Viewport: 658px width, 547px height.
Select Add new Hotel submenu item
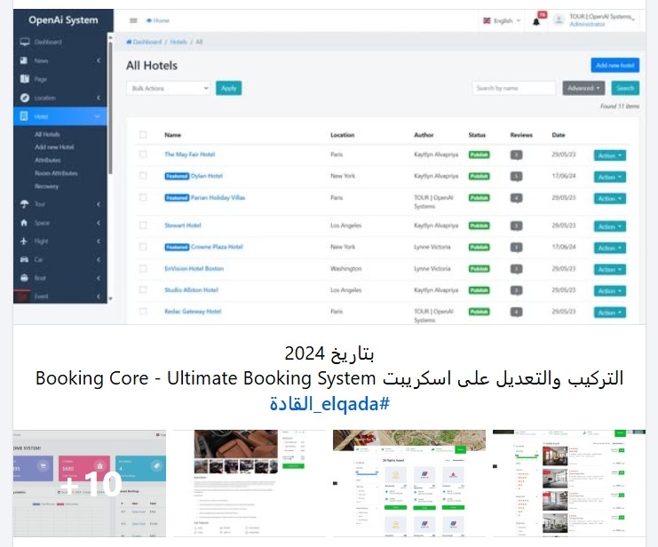(54, 147)
